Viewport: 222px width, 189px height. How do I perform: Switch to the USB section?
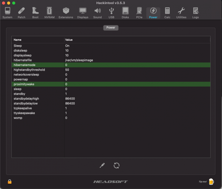click(112, 13)
